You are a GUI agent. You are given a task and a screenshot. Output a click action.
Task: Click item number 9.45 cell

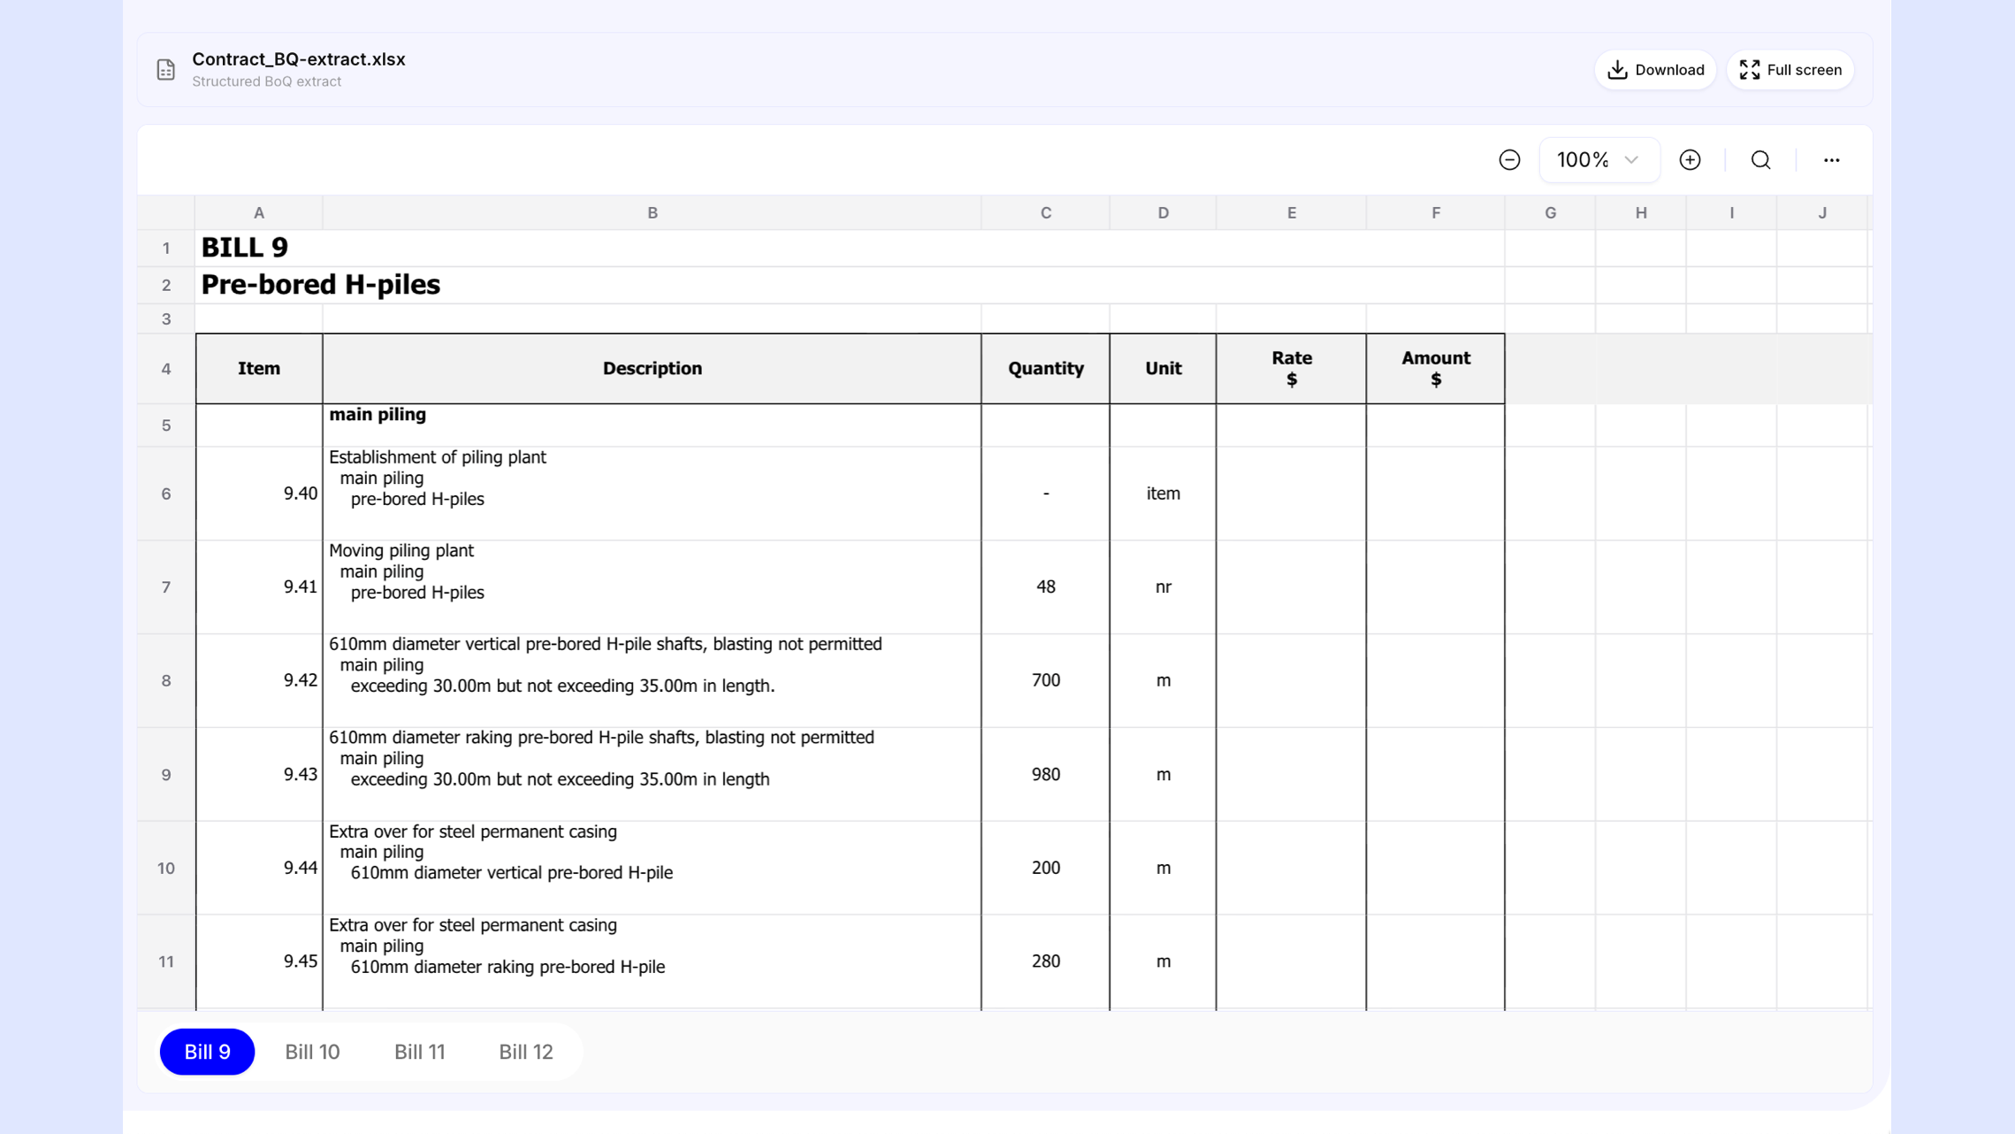point(259,962)
